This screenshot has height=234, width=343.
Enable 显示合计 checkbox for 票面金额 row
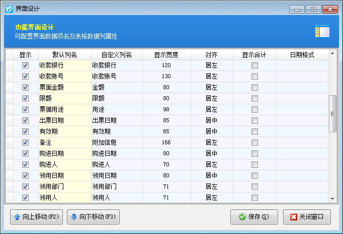coord(255,88)
